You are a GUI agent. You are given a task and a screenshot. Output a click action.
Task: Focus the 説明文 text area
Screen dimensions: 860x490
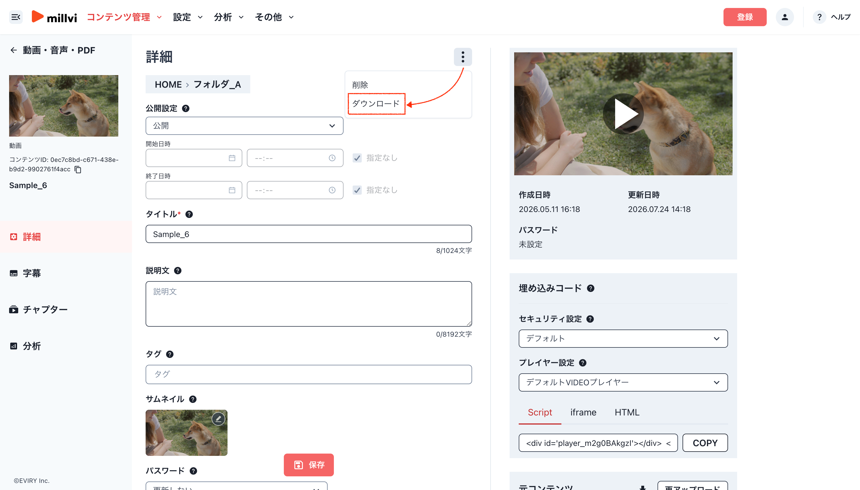(x=309, y=304)
